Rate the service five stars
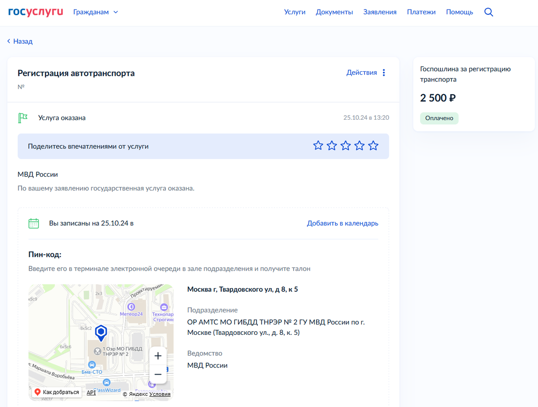 click(x=373, y=146)
